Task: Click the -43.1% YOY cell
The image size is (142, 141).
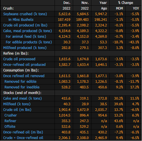Action: [x=134, y=42]
